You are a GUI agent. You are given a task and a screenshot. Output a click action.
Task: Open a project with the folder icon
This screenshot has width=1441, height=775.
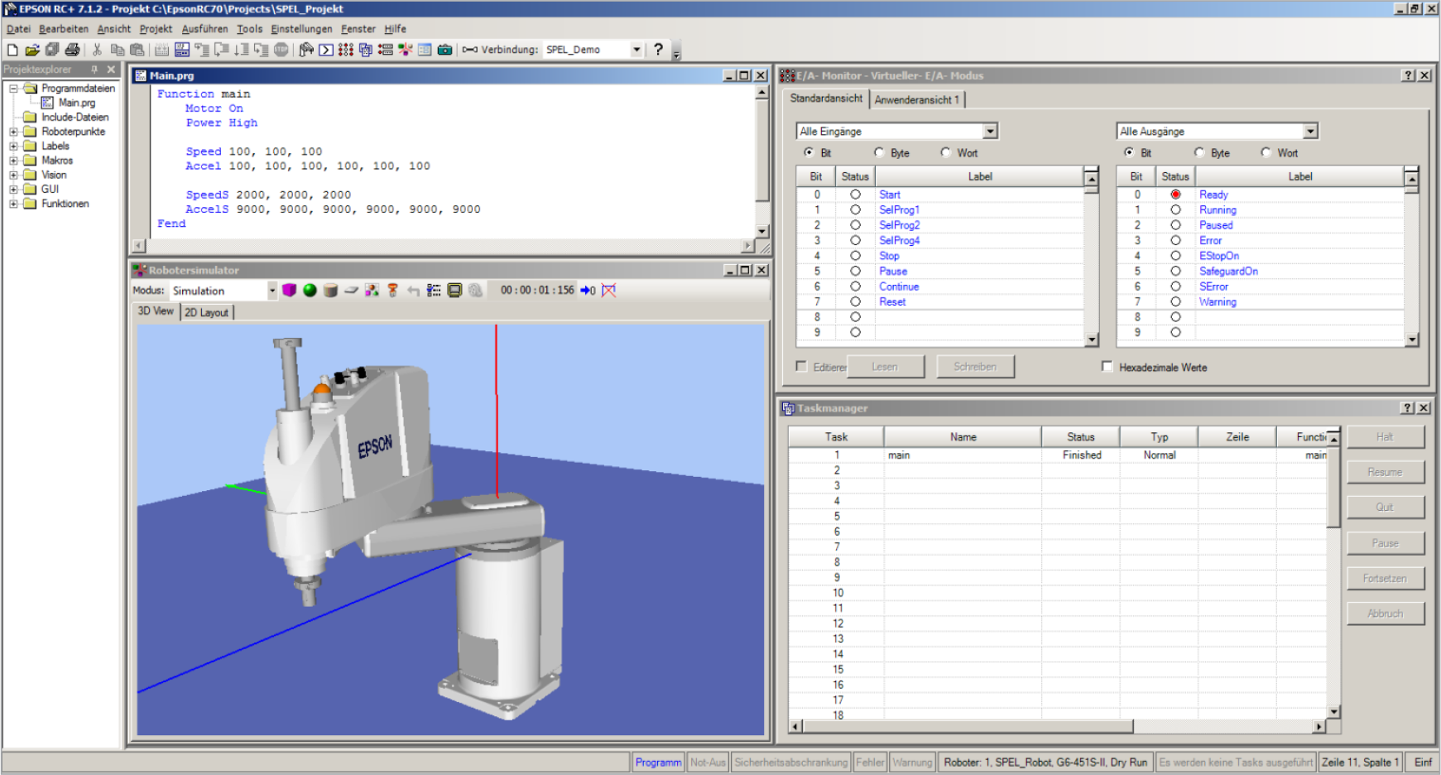tap(32, 50)
